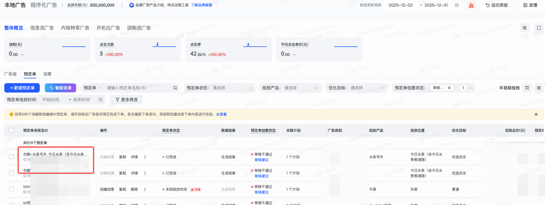Switch to 创意 sub-tab

[47, 74]
